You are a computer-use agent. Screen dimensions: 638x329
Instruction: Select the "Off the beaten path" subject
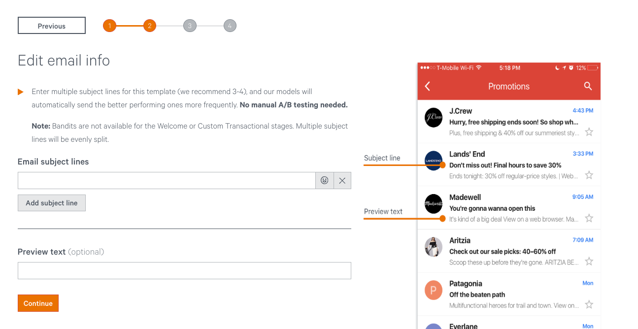pos(477,295)
